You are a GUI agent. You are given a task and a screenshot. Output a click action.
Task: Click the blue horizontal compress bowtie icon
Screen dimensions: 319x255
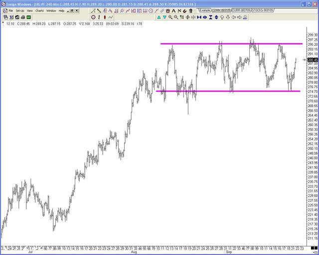pyautogui.click(x=199, y=17)
